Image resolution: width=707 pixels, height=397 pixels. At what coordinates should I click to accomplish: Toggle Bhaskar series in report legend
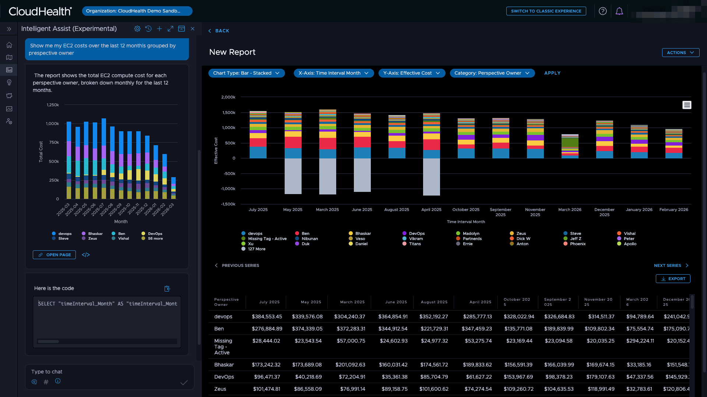360,233
